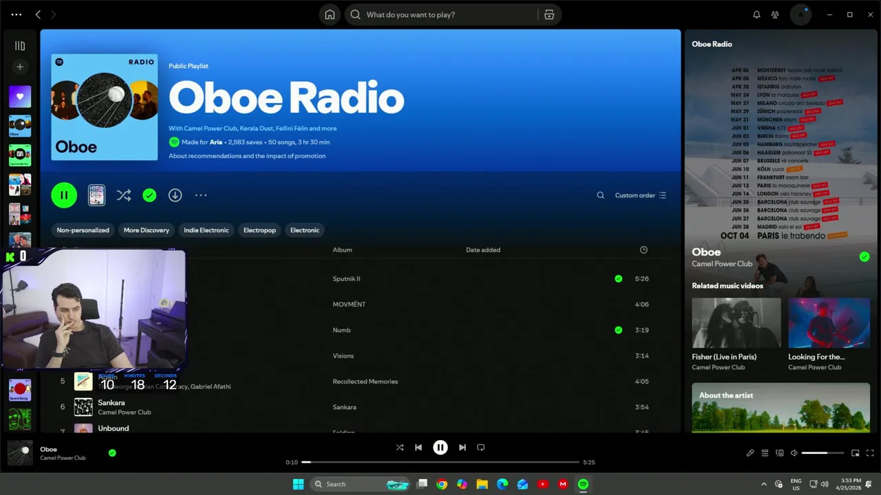Click the Date added column header
This screenshot has height=495, width=881.
pos(483,250)
